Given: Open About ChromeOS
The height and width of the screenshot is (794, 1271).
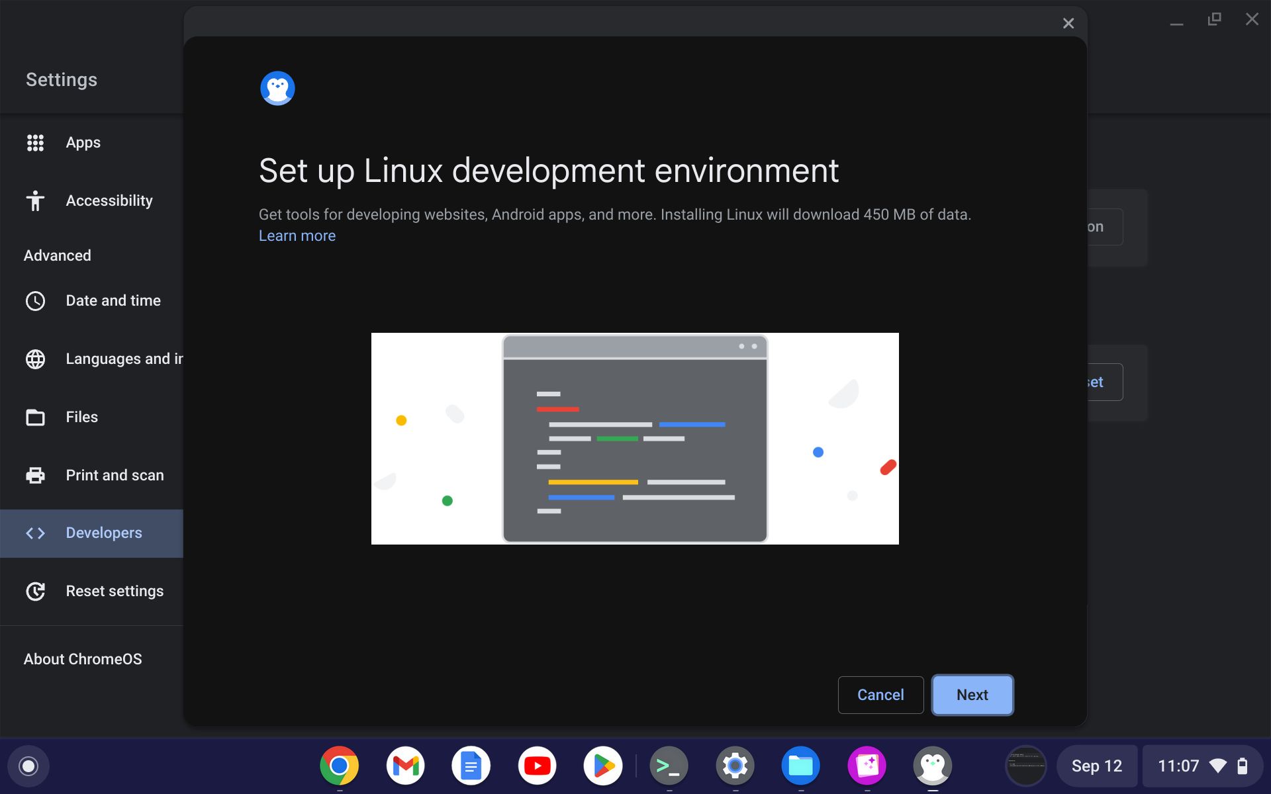Looking at the screenshot, I should pos(82,658).
